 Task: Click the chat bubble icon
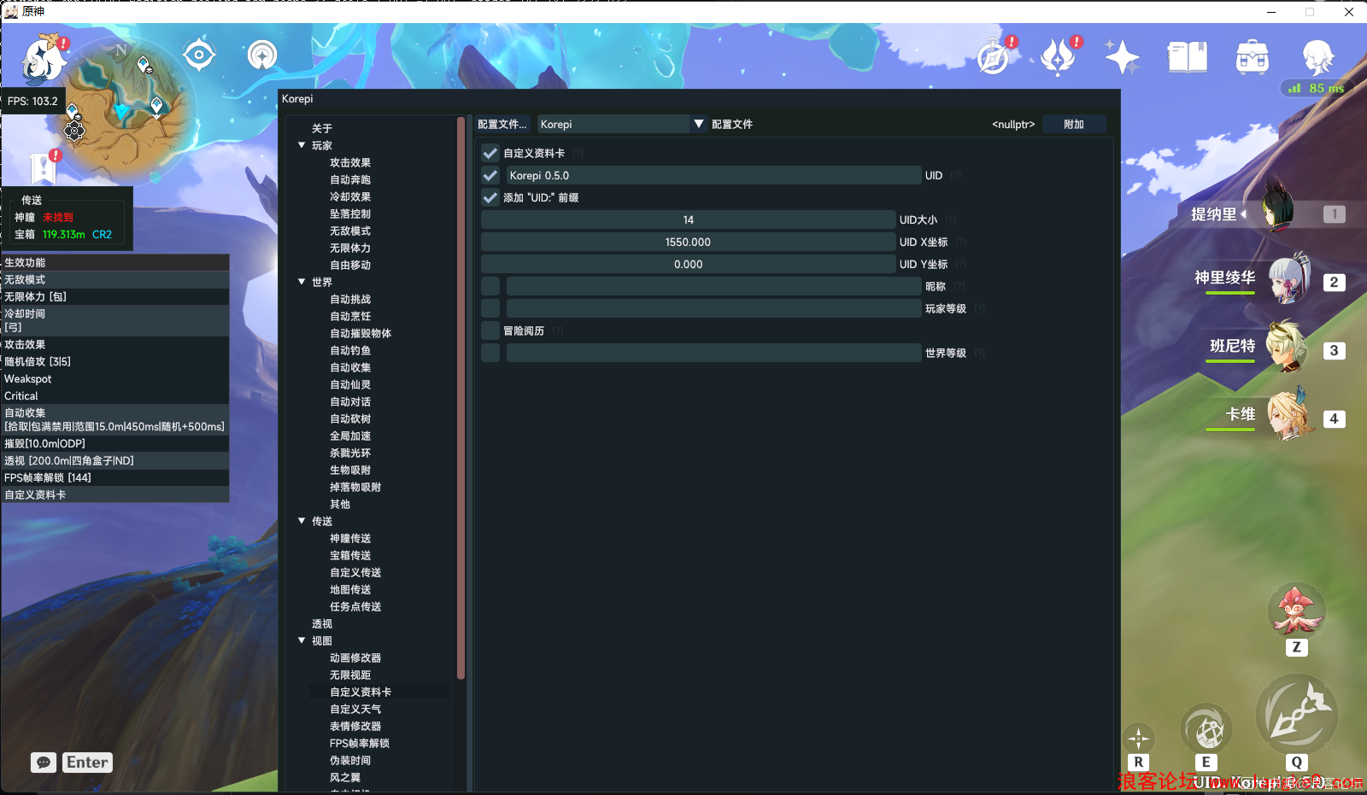(44, 762)
